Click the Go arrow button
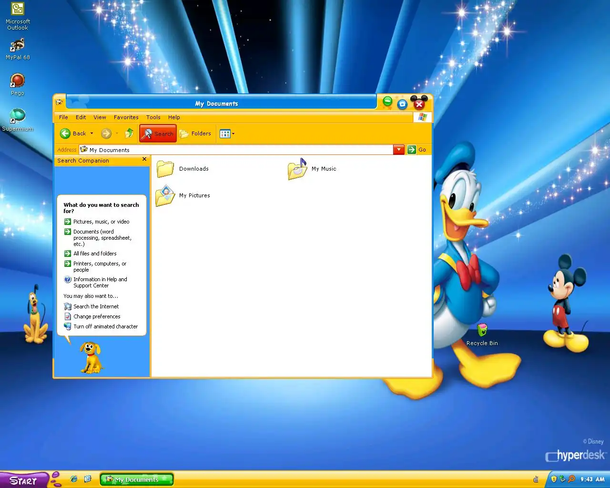This screenshot has width=610, height=488. point(412,150)
